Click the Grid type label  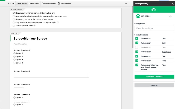164,43
